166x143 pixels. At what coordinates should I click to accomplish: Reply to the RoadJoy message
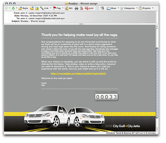coord(23,8)
